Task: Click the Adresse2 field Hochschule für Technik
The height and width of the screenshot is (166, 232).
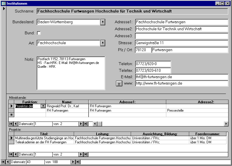Action: [x=182, y=29]
